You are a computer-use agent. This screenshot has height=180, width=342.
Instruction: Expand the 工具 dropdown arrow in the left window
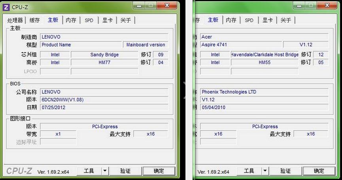[x=105, y=171]
